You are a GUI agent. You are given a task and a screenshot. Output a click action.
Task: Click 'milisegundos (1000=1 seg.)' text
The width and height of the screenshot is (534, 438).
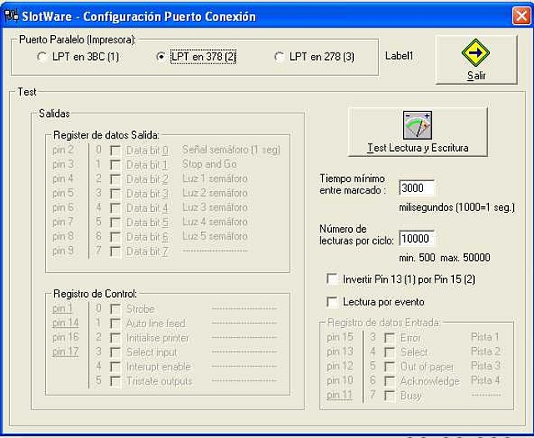457,208
